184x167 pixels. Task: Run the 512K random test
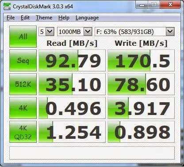pyautogui.click(x=23, y=84)
